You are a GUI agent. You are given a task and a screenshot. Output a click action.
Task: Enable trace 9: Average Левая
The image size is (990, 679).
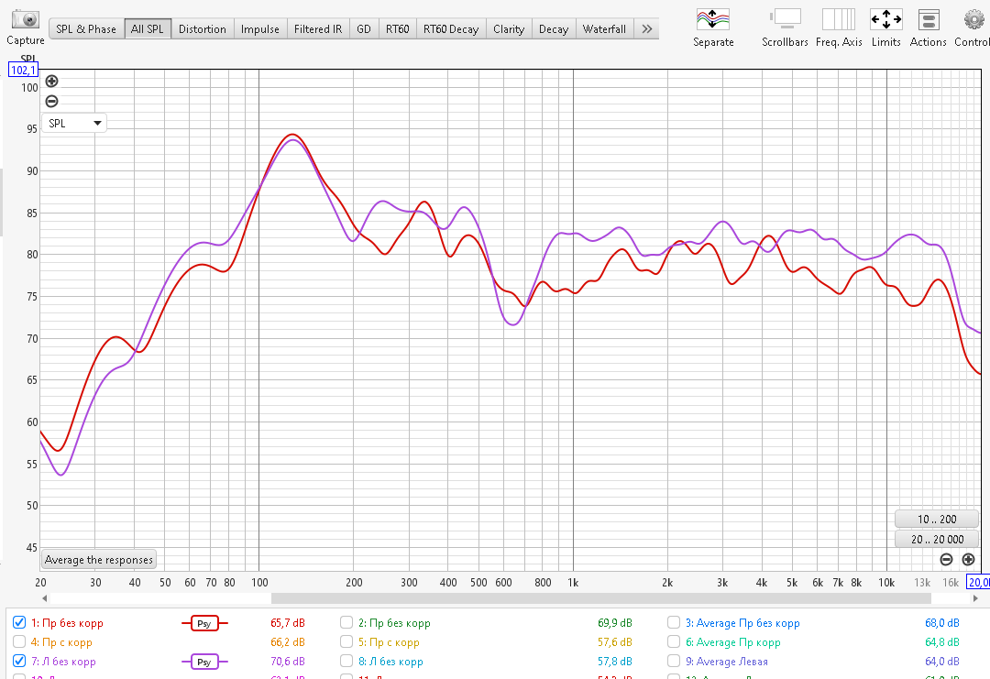click(674, 662)
